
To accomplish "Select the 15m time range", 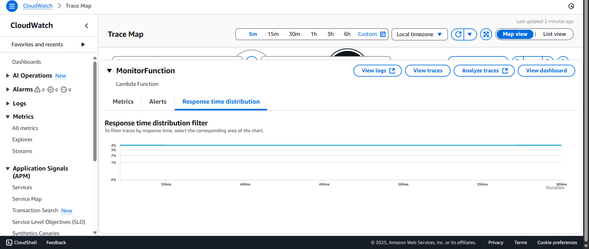I will point(273,34).
